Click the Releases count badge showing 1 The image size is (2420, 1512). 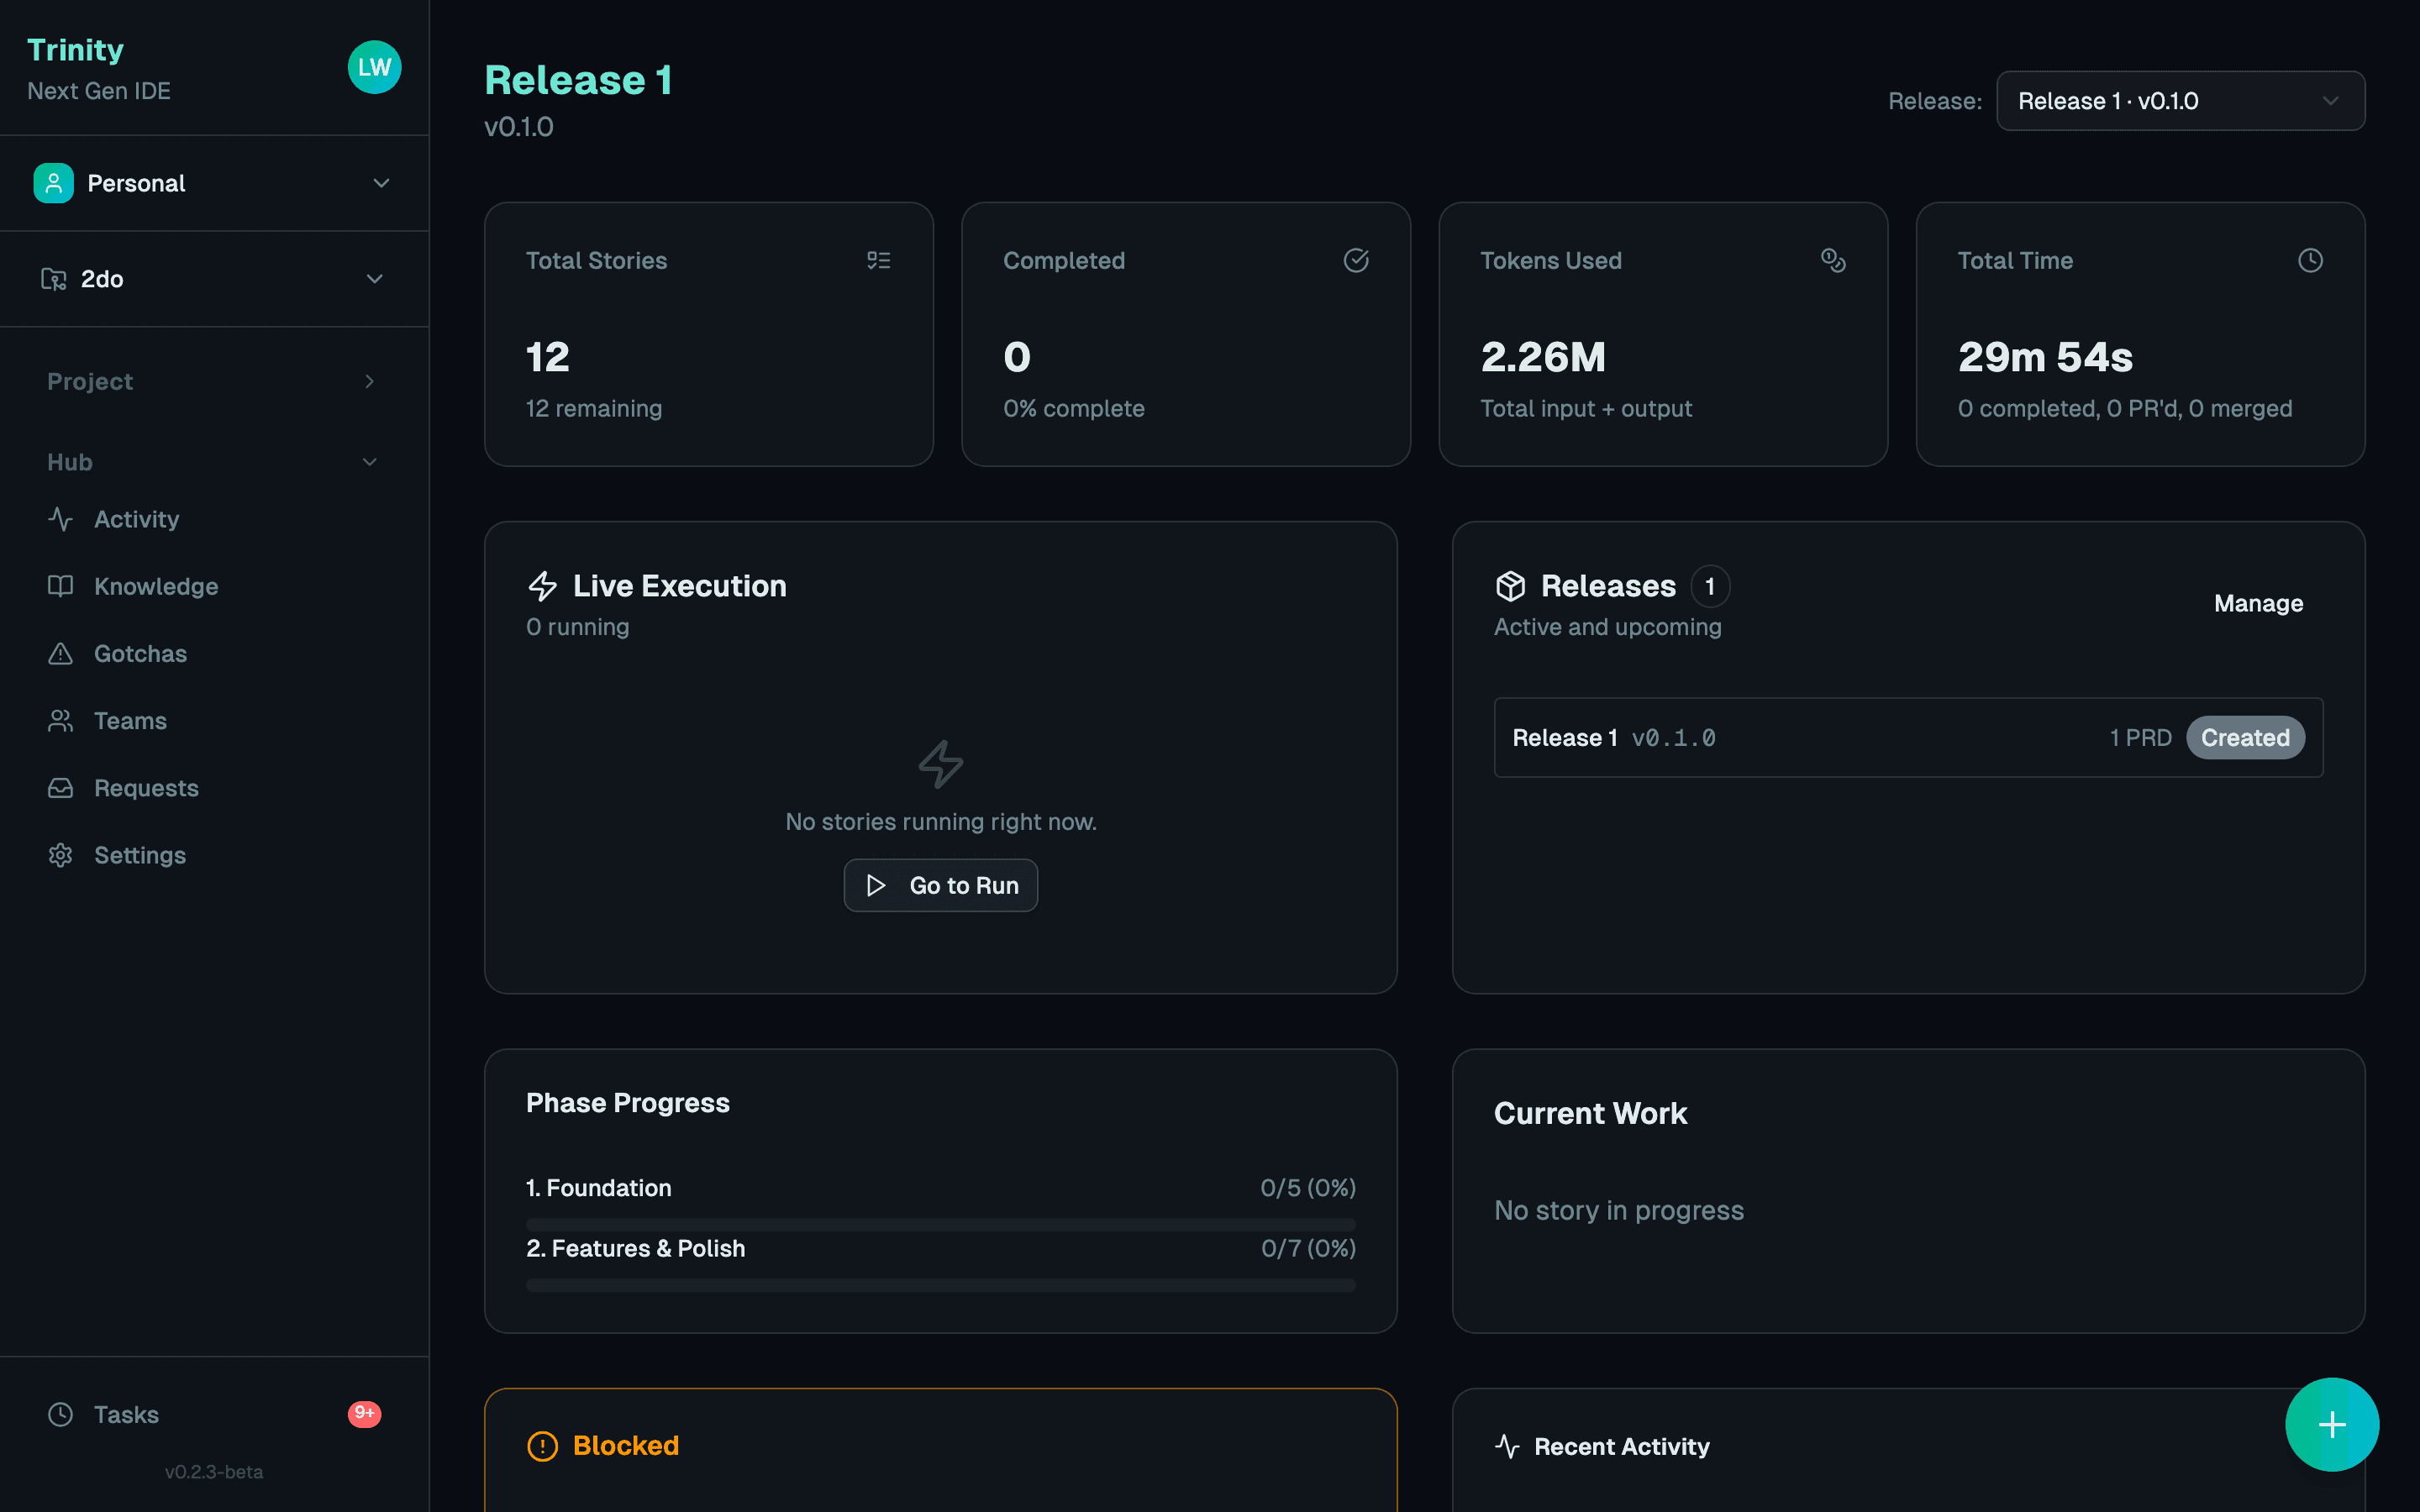[1710, 586]
